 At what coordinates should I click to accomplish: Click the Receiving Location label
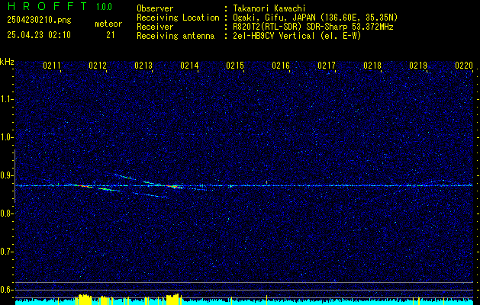click(x=178, y=18)
